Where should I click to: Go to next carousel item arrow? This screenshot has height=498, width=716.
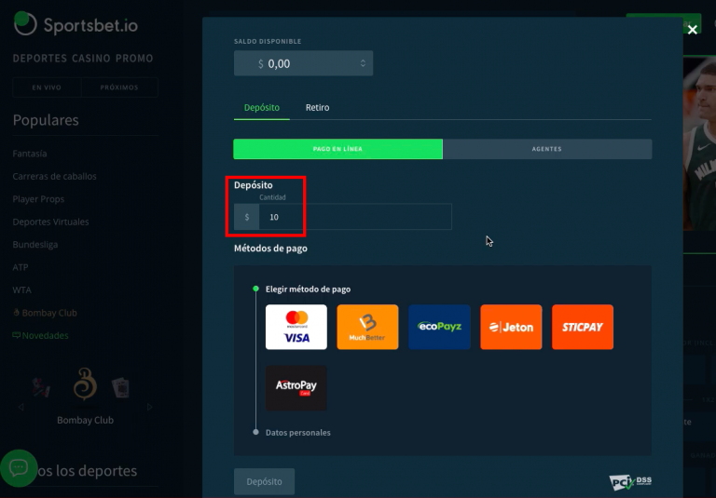click(150, 407)
